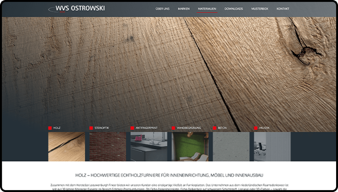
Task: Click the red square beside Steinoptik
Action: [x=91, y=128]
